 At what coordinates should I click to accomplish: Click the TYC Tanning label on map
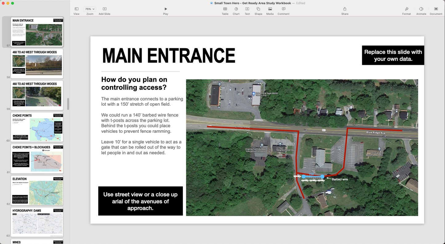[216, 81]
